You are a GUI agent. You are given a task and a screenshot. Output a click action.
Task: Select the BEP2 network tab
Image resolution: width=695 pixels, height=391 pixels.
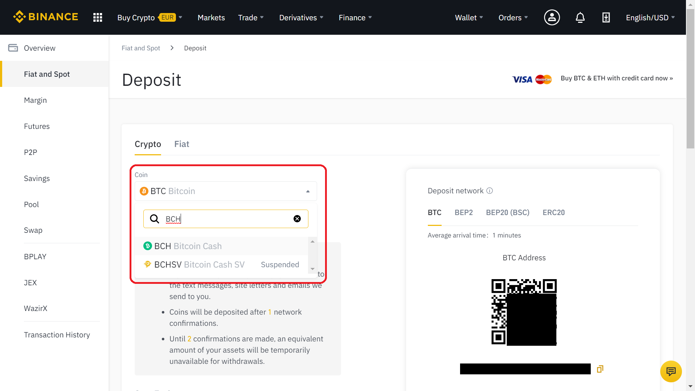tap(464, 213)
